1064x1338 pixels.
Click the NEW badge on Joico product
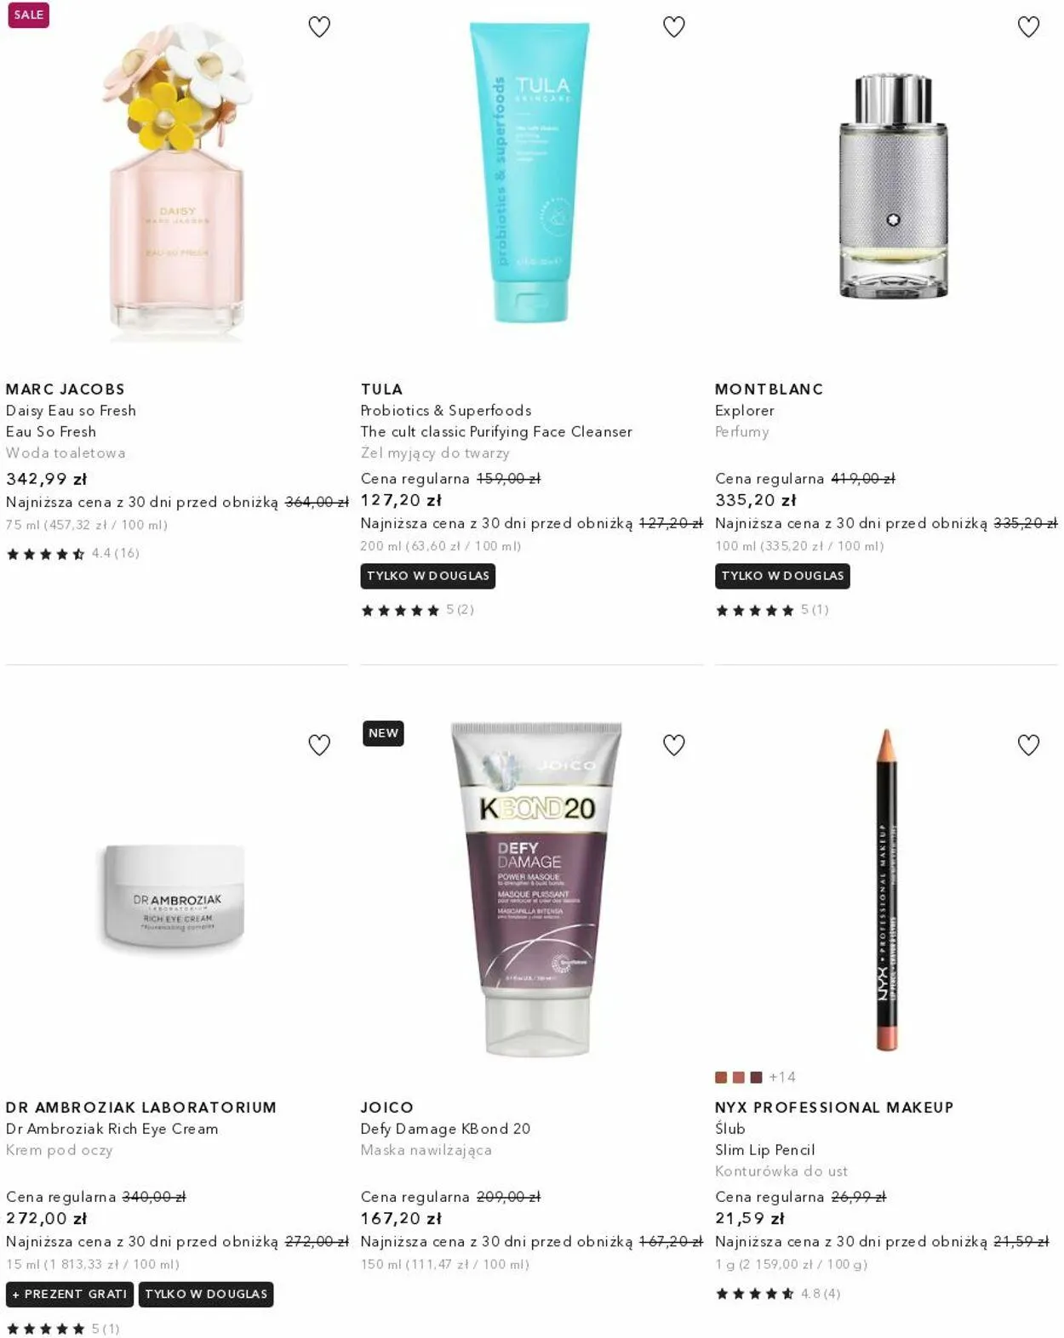(x=383, y=733)
